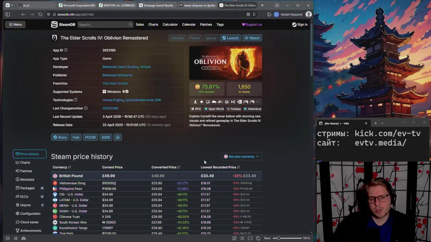Open Bethesda Game Studios developer link

(x=120, y=67)
